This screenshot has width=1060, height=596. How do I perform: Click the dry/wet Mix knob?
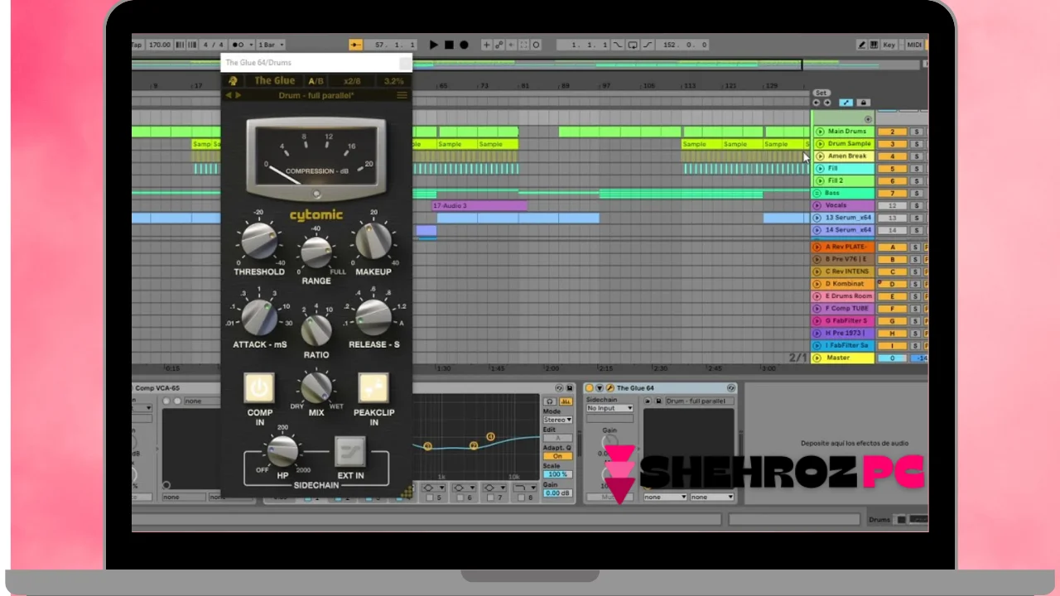tap(316, 387)
